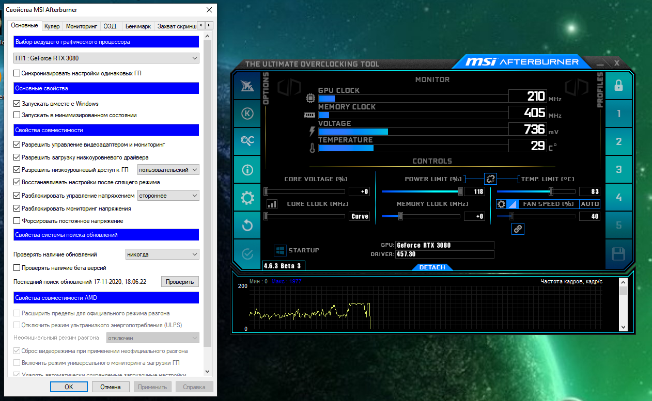Save profile with the floppy disk icon
Viewport: 652px width, 401px height.
point(618,253)
